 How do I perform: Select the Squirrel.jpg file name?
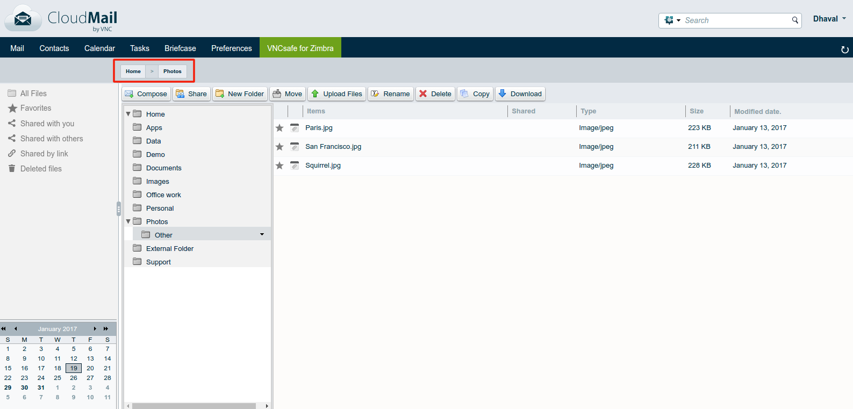point(323,165)
